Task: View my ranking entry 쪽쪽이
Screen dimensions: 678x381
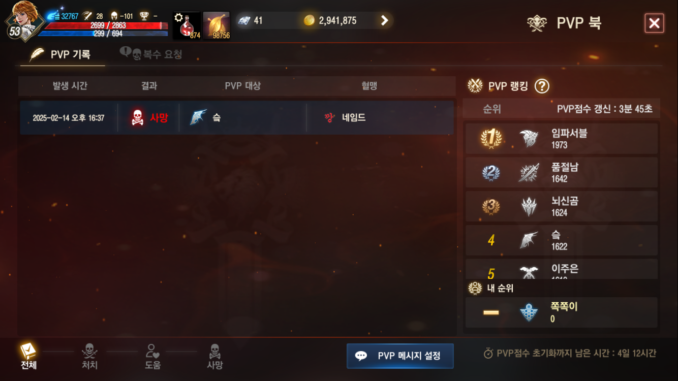Action: point(562,312)
